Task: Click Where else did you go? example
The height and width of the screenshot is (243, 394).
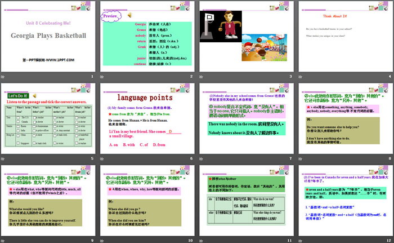Action: click(x=124, y=209)
